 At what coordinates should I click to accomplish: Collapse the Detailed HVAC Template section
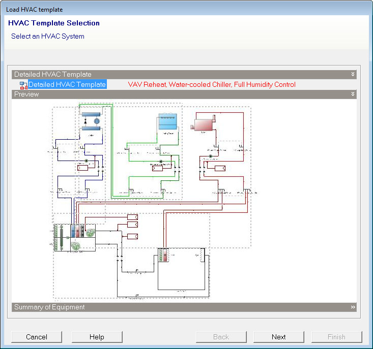pyautogui.click(x=353, y=74)
